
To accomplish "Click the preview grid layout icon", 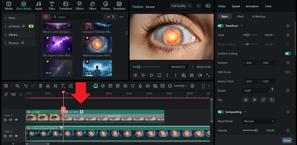I will 199,6.
